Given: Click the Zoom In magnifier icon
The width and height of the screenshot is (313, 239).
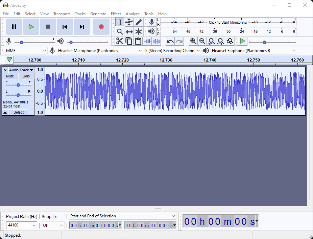Looking at the screenshot, I should [x=193, y=41].
